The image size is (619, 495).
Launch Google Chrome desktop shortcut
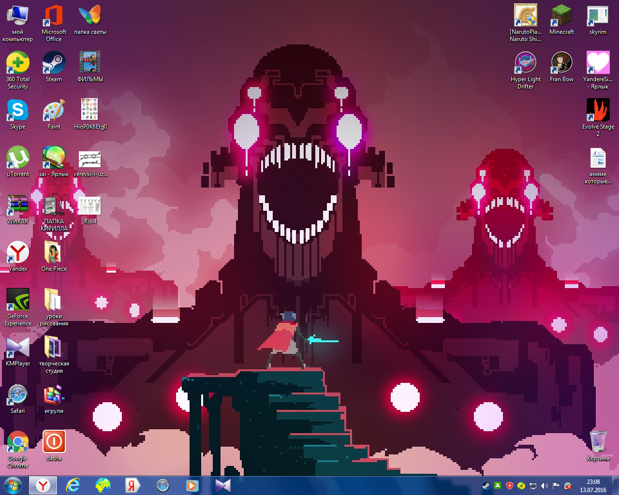(x=18, y=450)
